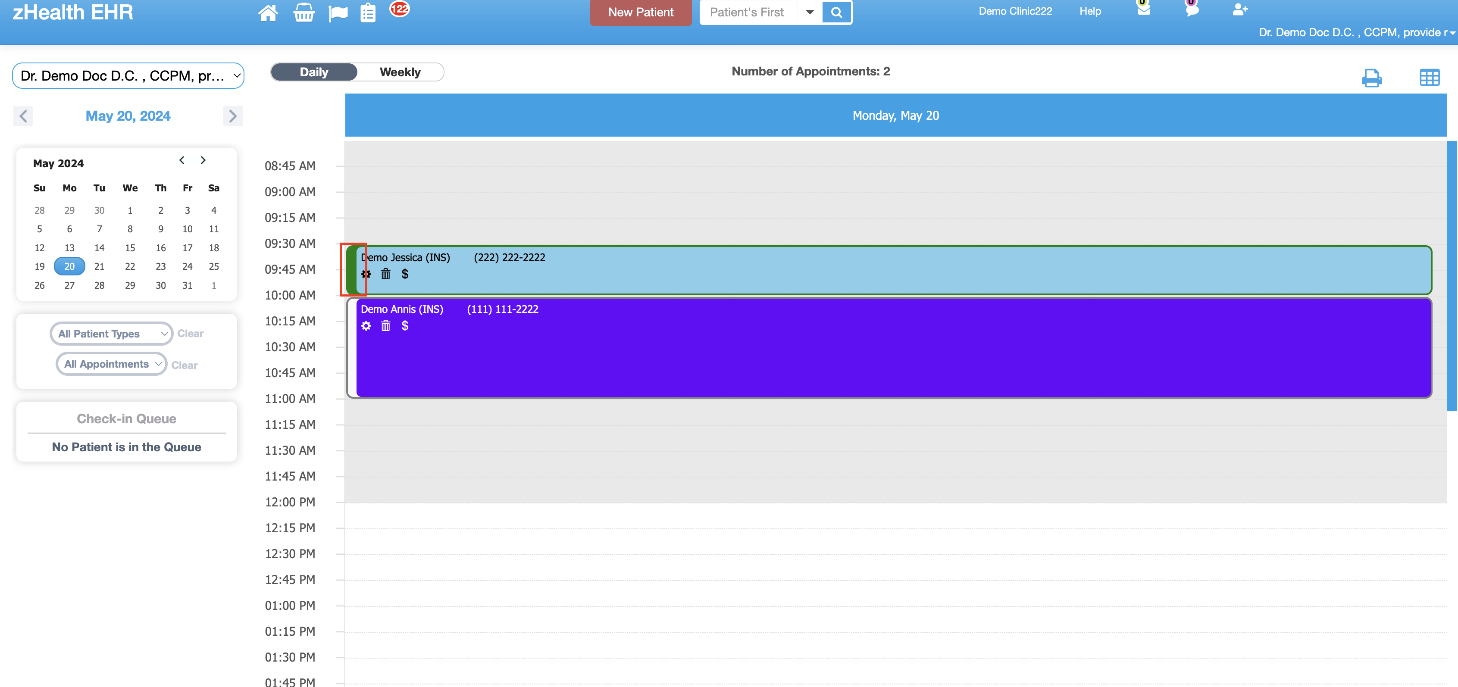Select May 31 in mini calendar
This screenshot has height=687, width=1458.
(x=188, y=285)
